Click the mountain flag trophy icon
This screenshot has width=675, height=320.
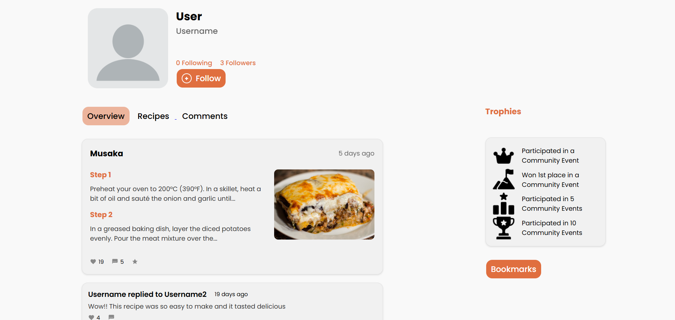pos(504,179)
